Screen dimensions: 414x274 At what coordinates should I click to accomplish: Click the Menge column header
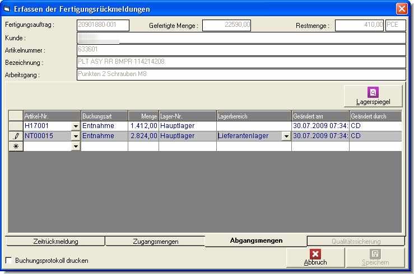point(143,116)
